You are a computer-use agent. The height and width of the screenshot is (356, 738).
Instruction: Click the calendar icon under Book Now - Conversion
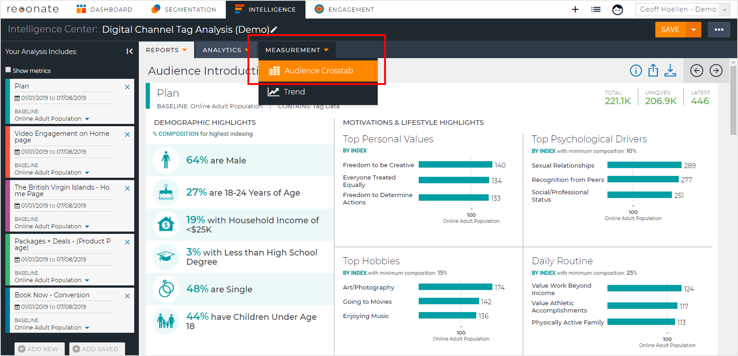[x=17, y=307]
